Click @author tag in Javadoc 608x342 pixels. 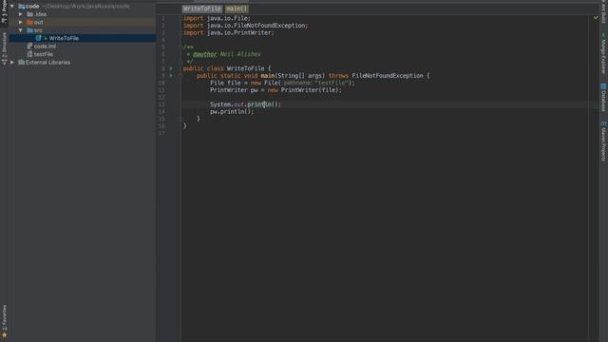click(x=205, y=54)
